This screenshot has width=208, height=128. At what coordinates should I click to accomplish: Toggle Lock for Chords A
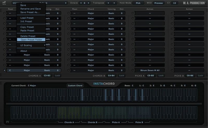tap(57, 76)
